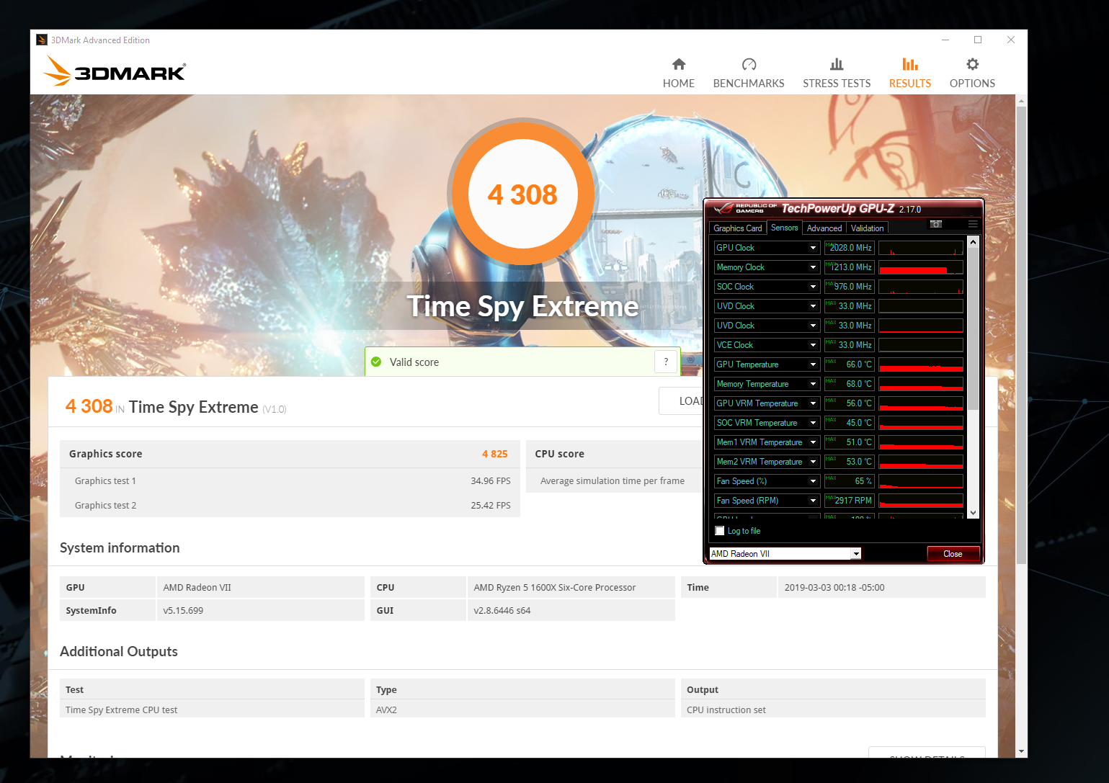Screen dimensions: 1109x783
Task: Open the Fan Speed (RPM) dropdown
Action: coord(813,501)
